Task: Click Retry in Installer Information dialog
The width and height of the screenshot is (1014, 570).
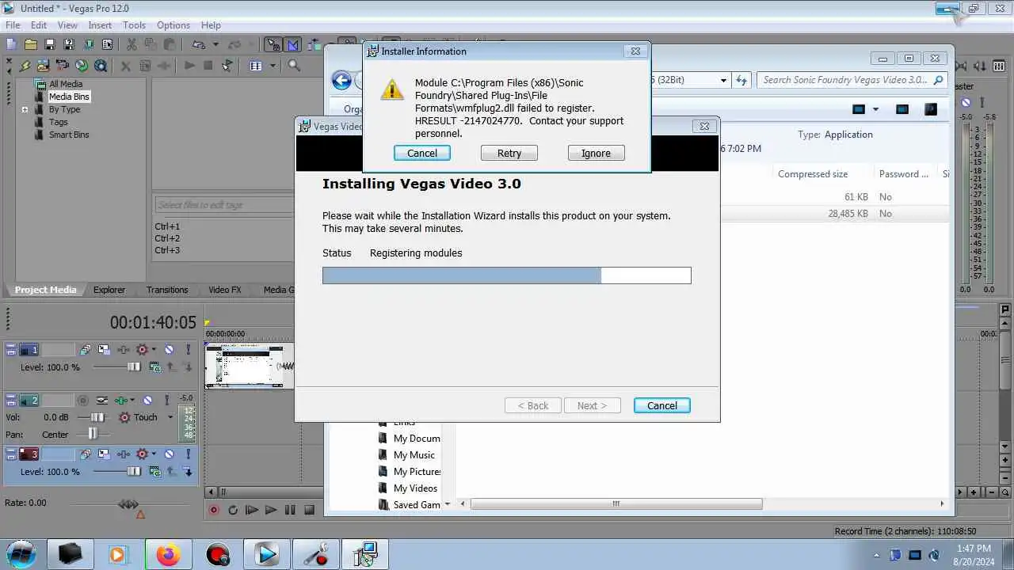Action: [509, 153]
